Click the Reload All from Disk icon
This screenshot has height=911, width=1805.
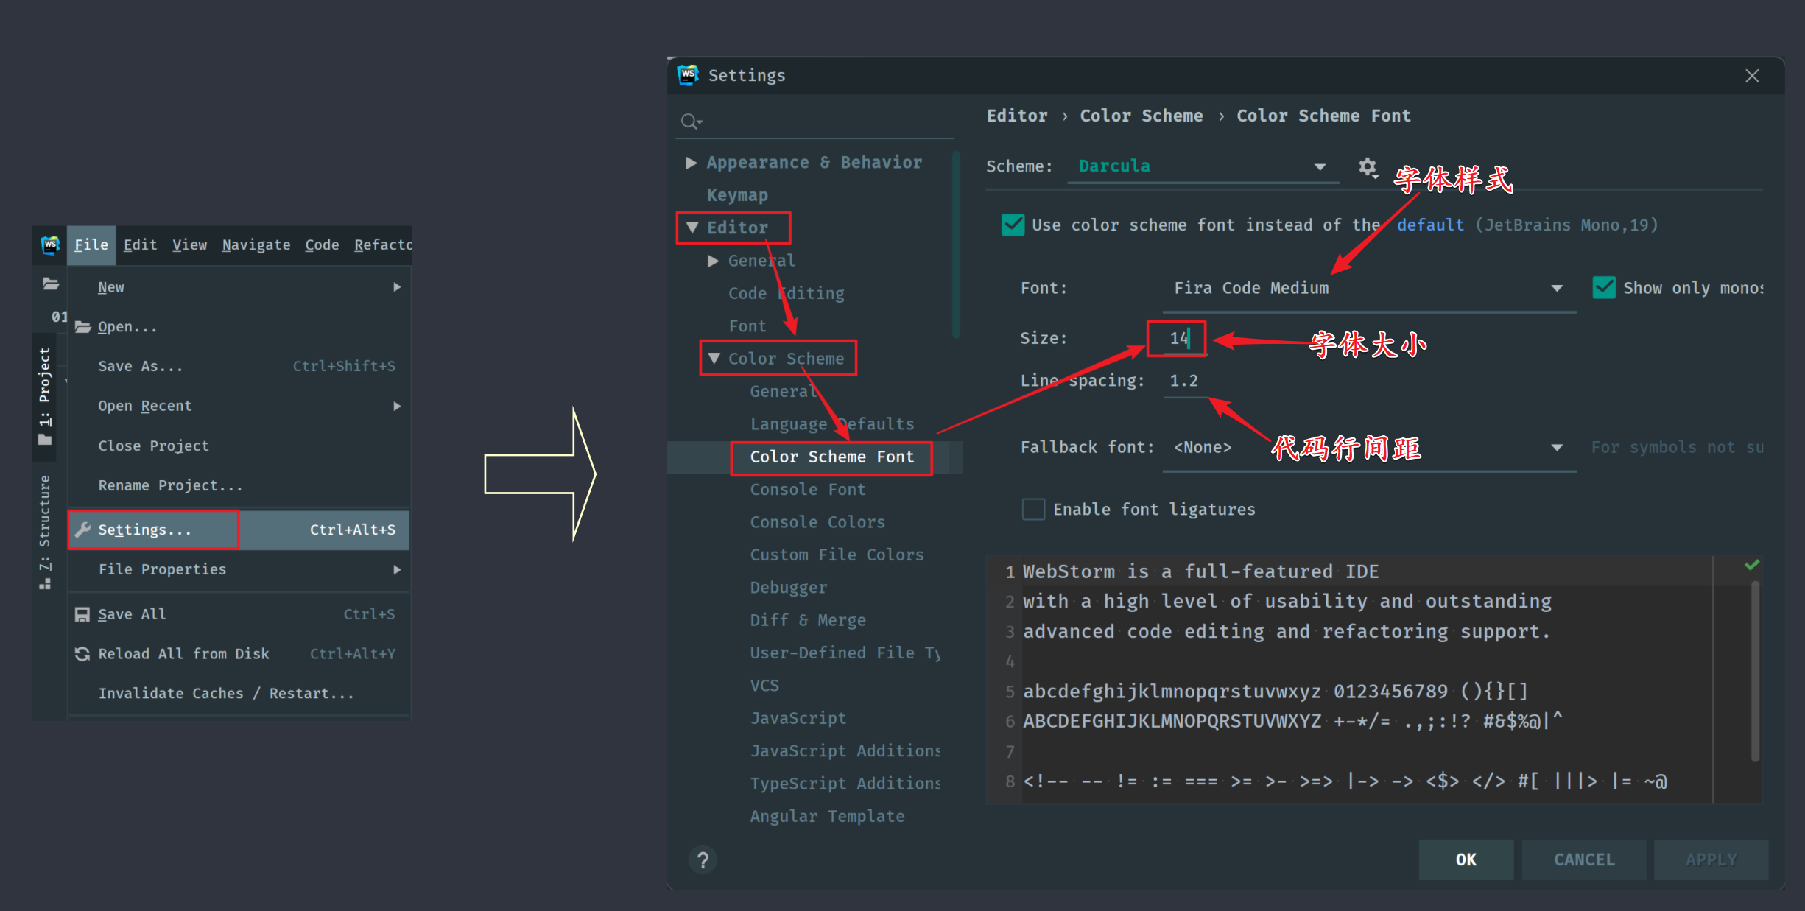pos(82,654)
